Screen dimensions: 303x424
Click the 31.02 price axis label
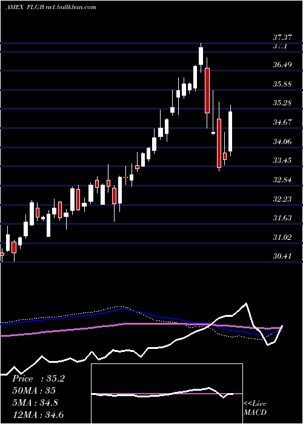(282, 237)
